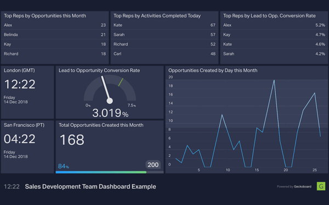Image resolution: width=329 pixels, height=205 pixels.
Task: Click the y-axis label 14
Action: [171, 103]
